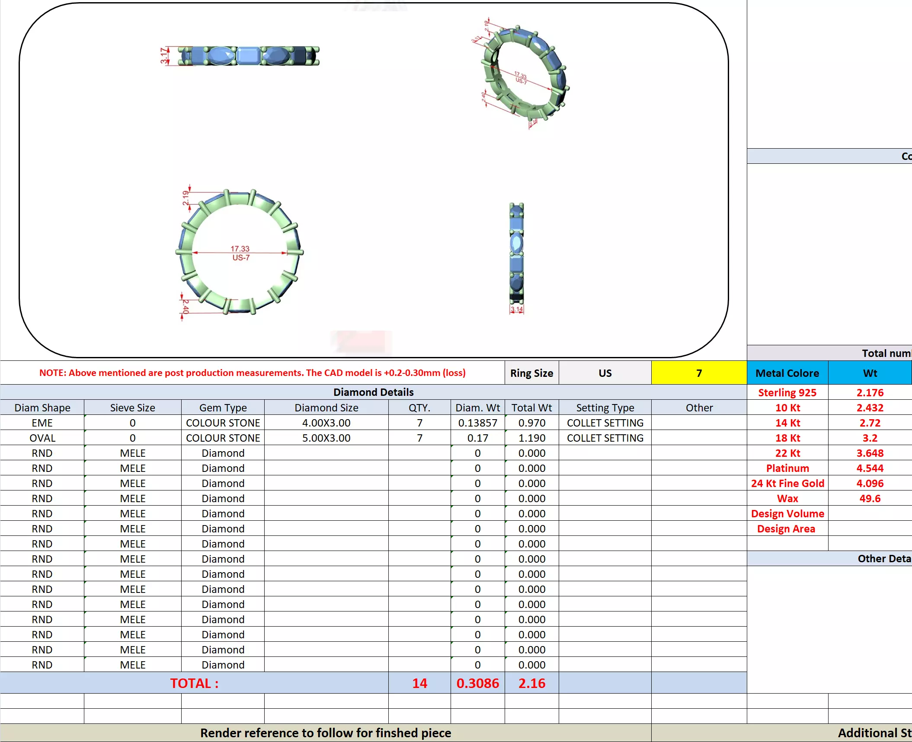Click the Design Volume label cell
The height and width of the screenshot is (742, 912).
[x=787, y=513]
